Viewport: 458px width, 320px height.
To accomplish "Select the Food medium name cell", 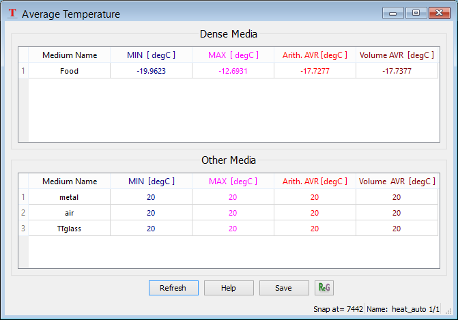I will click(x=69, y=71).
